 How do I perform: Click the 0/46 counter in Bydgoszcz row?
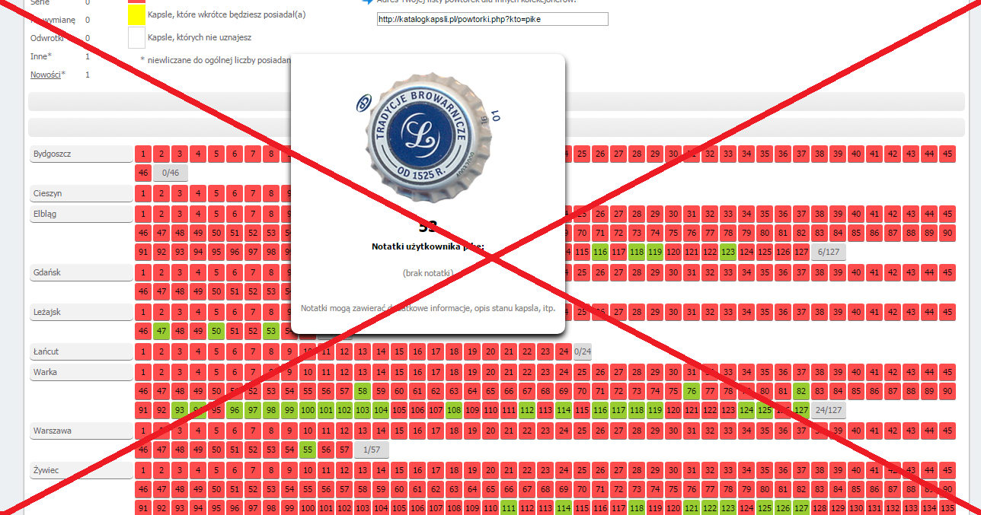click(170, 173)
